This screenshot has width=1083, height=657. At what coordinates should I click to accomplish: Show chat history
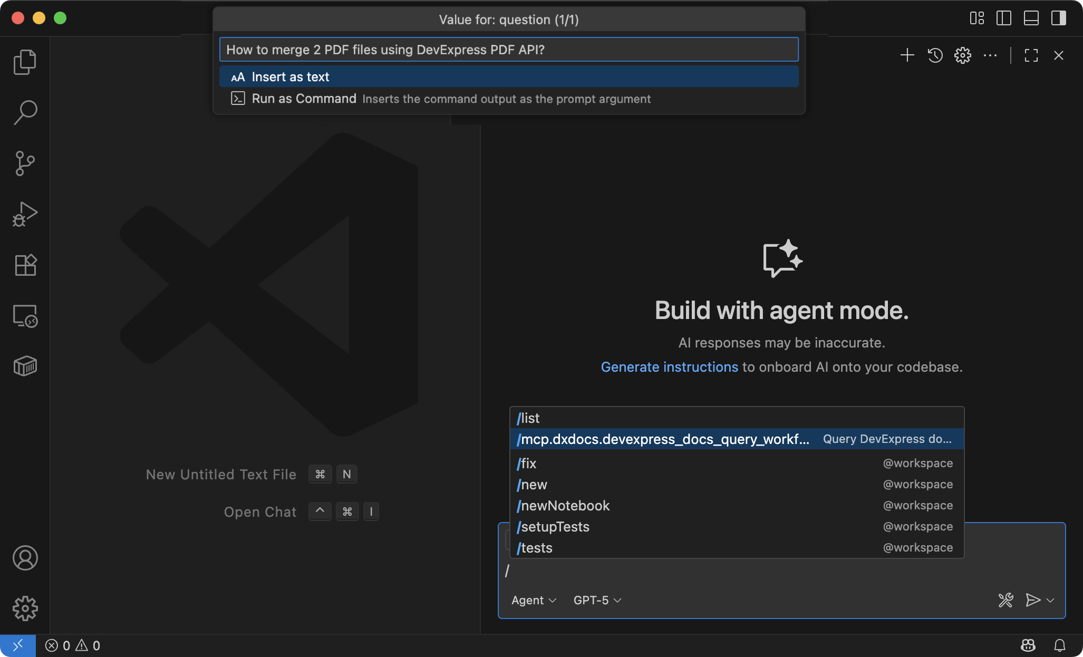coord(934,55)
